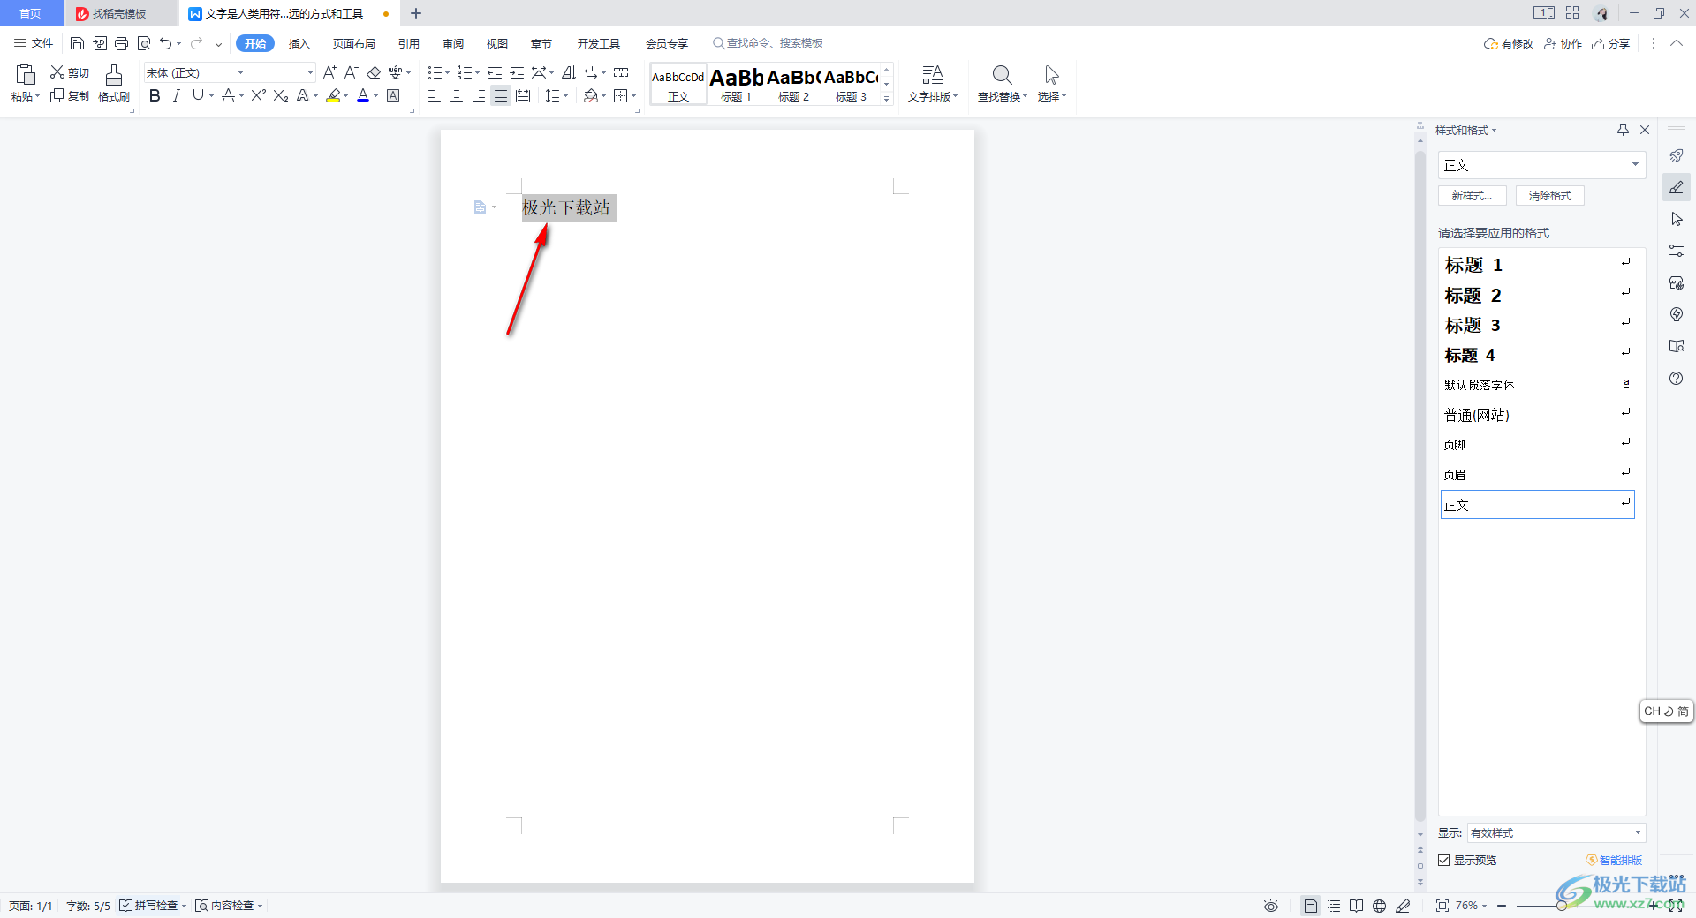Apply text highlight color
1696x918 pixels.
333,95
